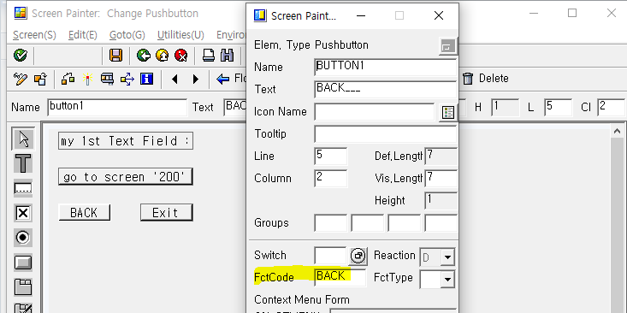Click the Exit pushbutton on canvas

pos(166,213)
